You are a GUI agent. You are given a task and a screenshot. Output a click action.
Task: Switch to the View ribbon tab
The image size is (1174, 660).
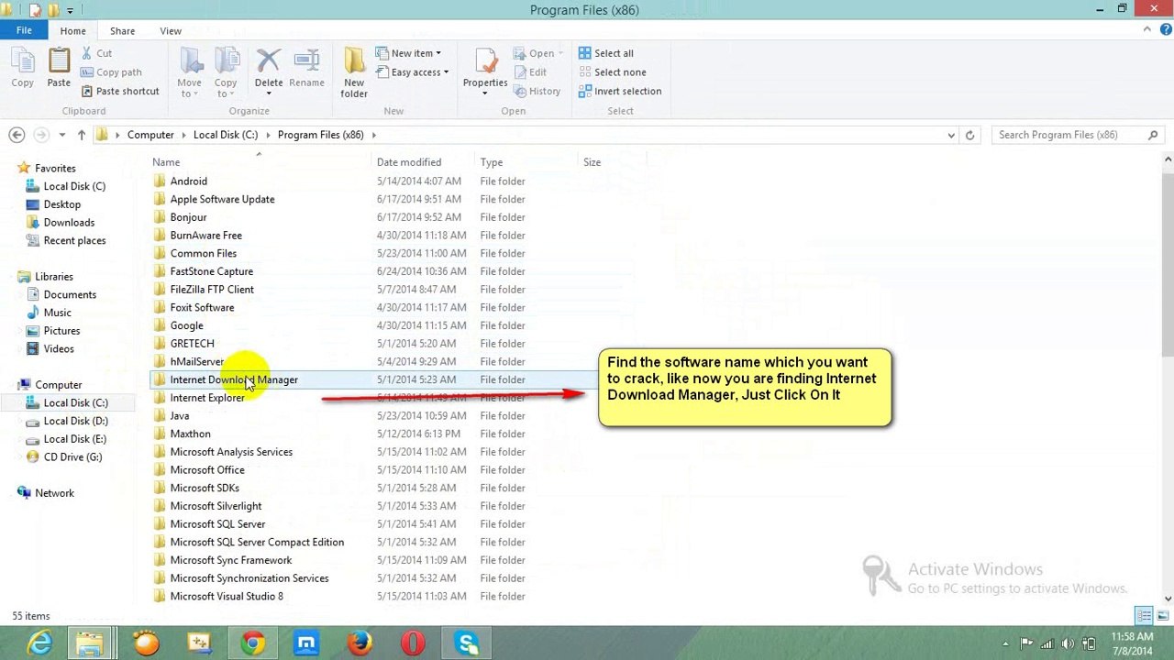click(x=171, y=31)
